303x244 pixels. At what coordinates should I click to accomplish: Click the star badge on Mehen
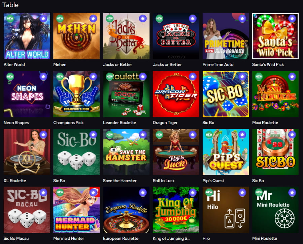pos(93,18)
